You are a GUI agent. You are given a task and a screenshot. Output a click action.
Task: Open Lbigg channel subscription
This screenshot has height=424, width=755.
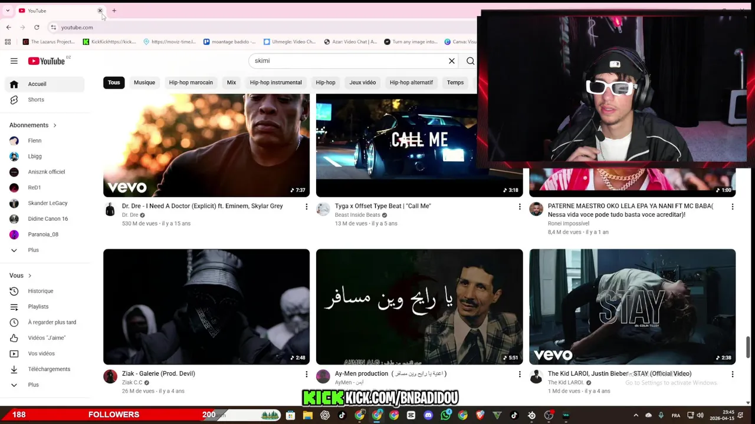(x=45, y=156)
